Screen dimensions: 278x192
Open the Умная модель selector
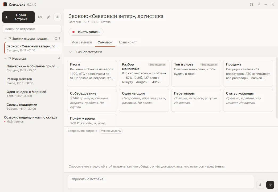111,131
